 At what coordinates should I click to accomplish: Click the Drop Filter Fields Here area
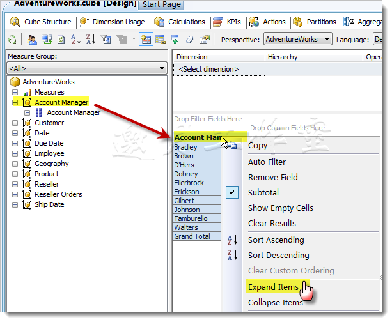pos(278,119)
